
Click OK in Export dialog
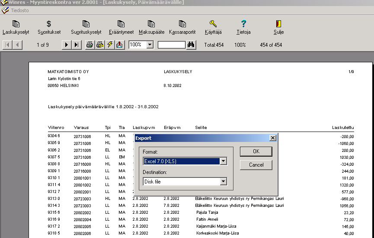pyautogui.click(x=256, y=151)
